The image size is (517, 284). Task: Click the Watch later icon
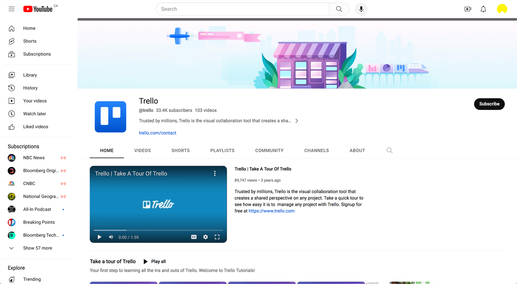[12, 114]
